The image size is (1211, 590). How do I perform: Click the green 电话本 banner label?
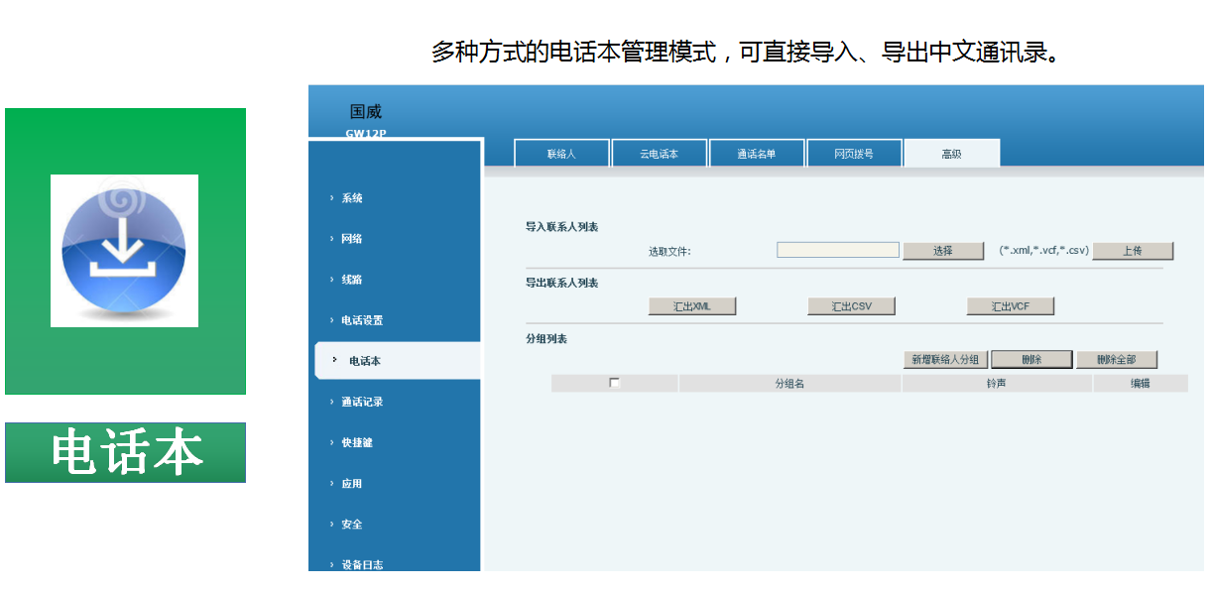point(126,453)
